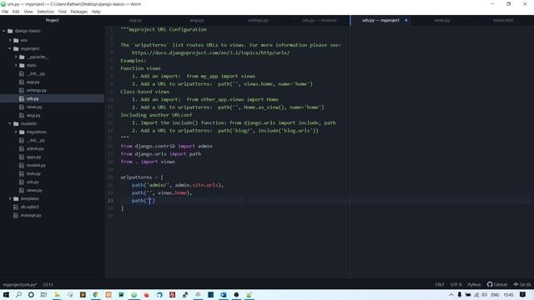Open tests.py in students folder
The image size is (534, 300).
coord(33,173)
